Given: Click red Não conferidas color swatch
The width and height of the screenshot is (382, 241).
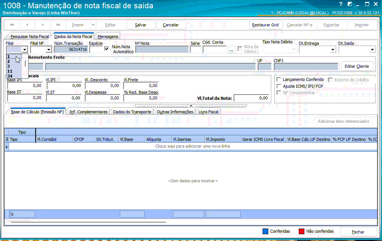Looking at the screenshot, I should (301, 231).
